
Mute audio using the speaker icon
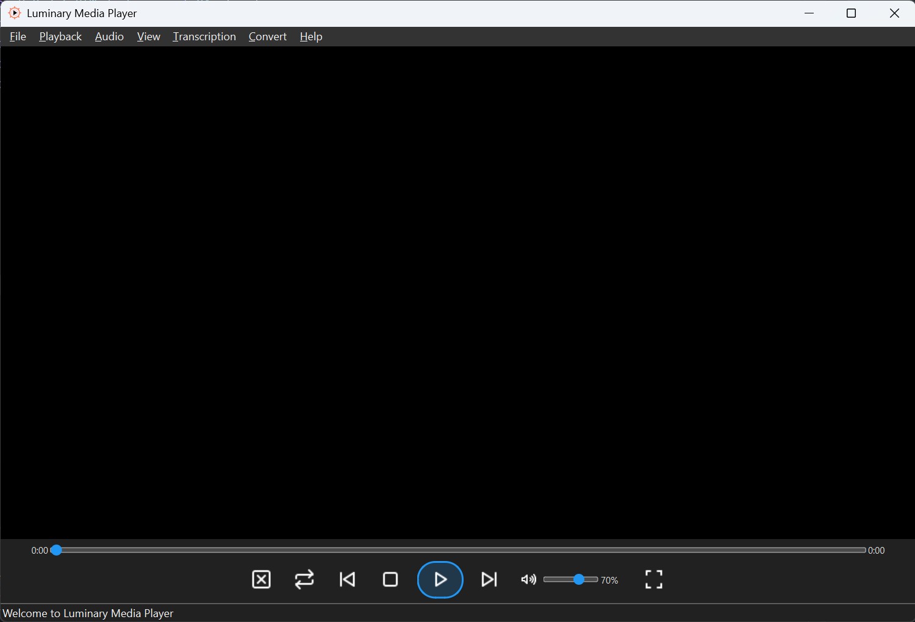tap(528, 579)
